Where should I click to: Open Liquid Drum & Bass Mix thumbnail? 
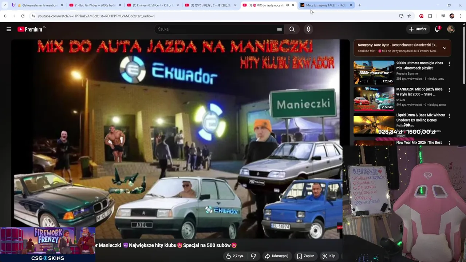point(374,125)
